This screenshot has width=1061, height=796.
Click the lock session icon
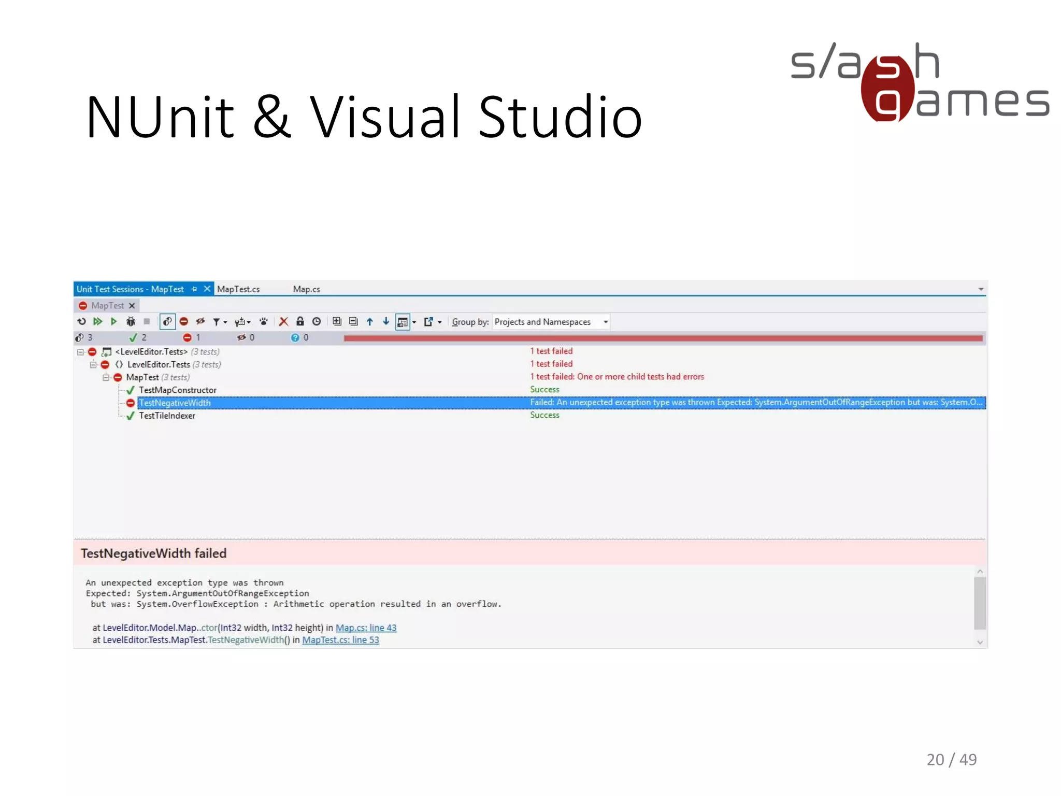[x=300, y=322]
